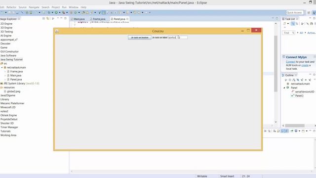
Task: Click Panel() constructor in Outline
Action: click(299, 95)
